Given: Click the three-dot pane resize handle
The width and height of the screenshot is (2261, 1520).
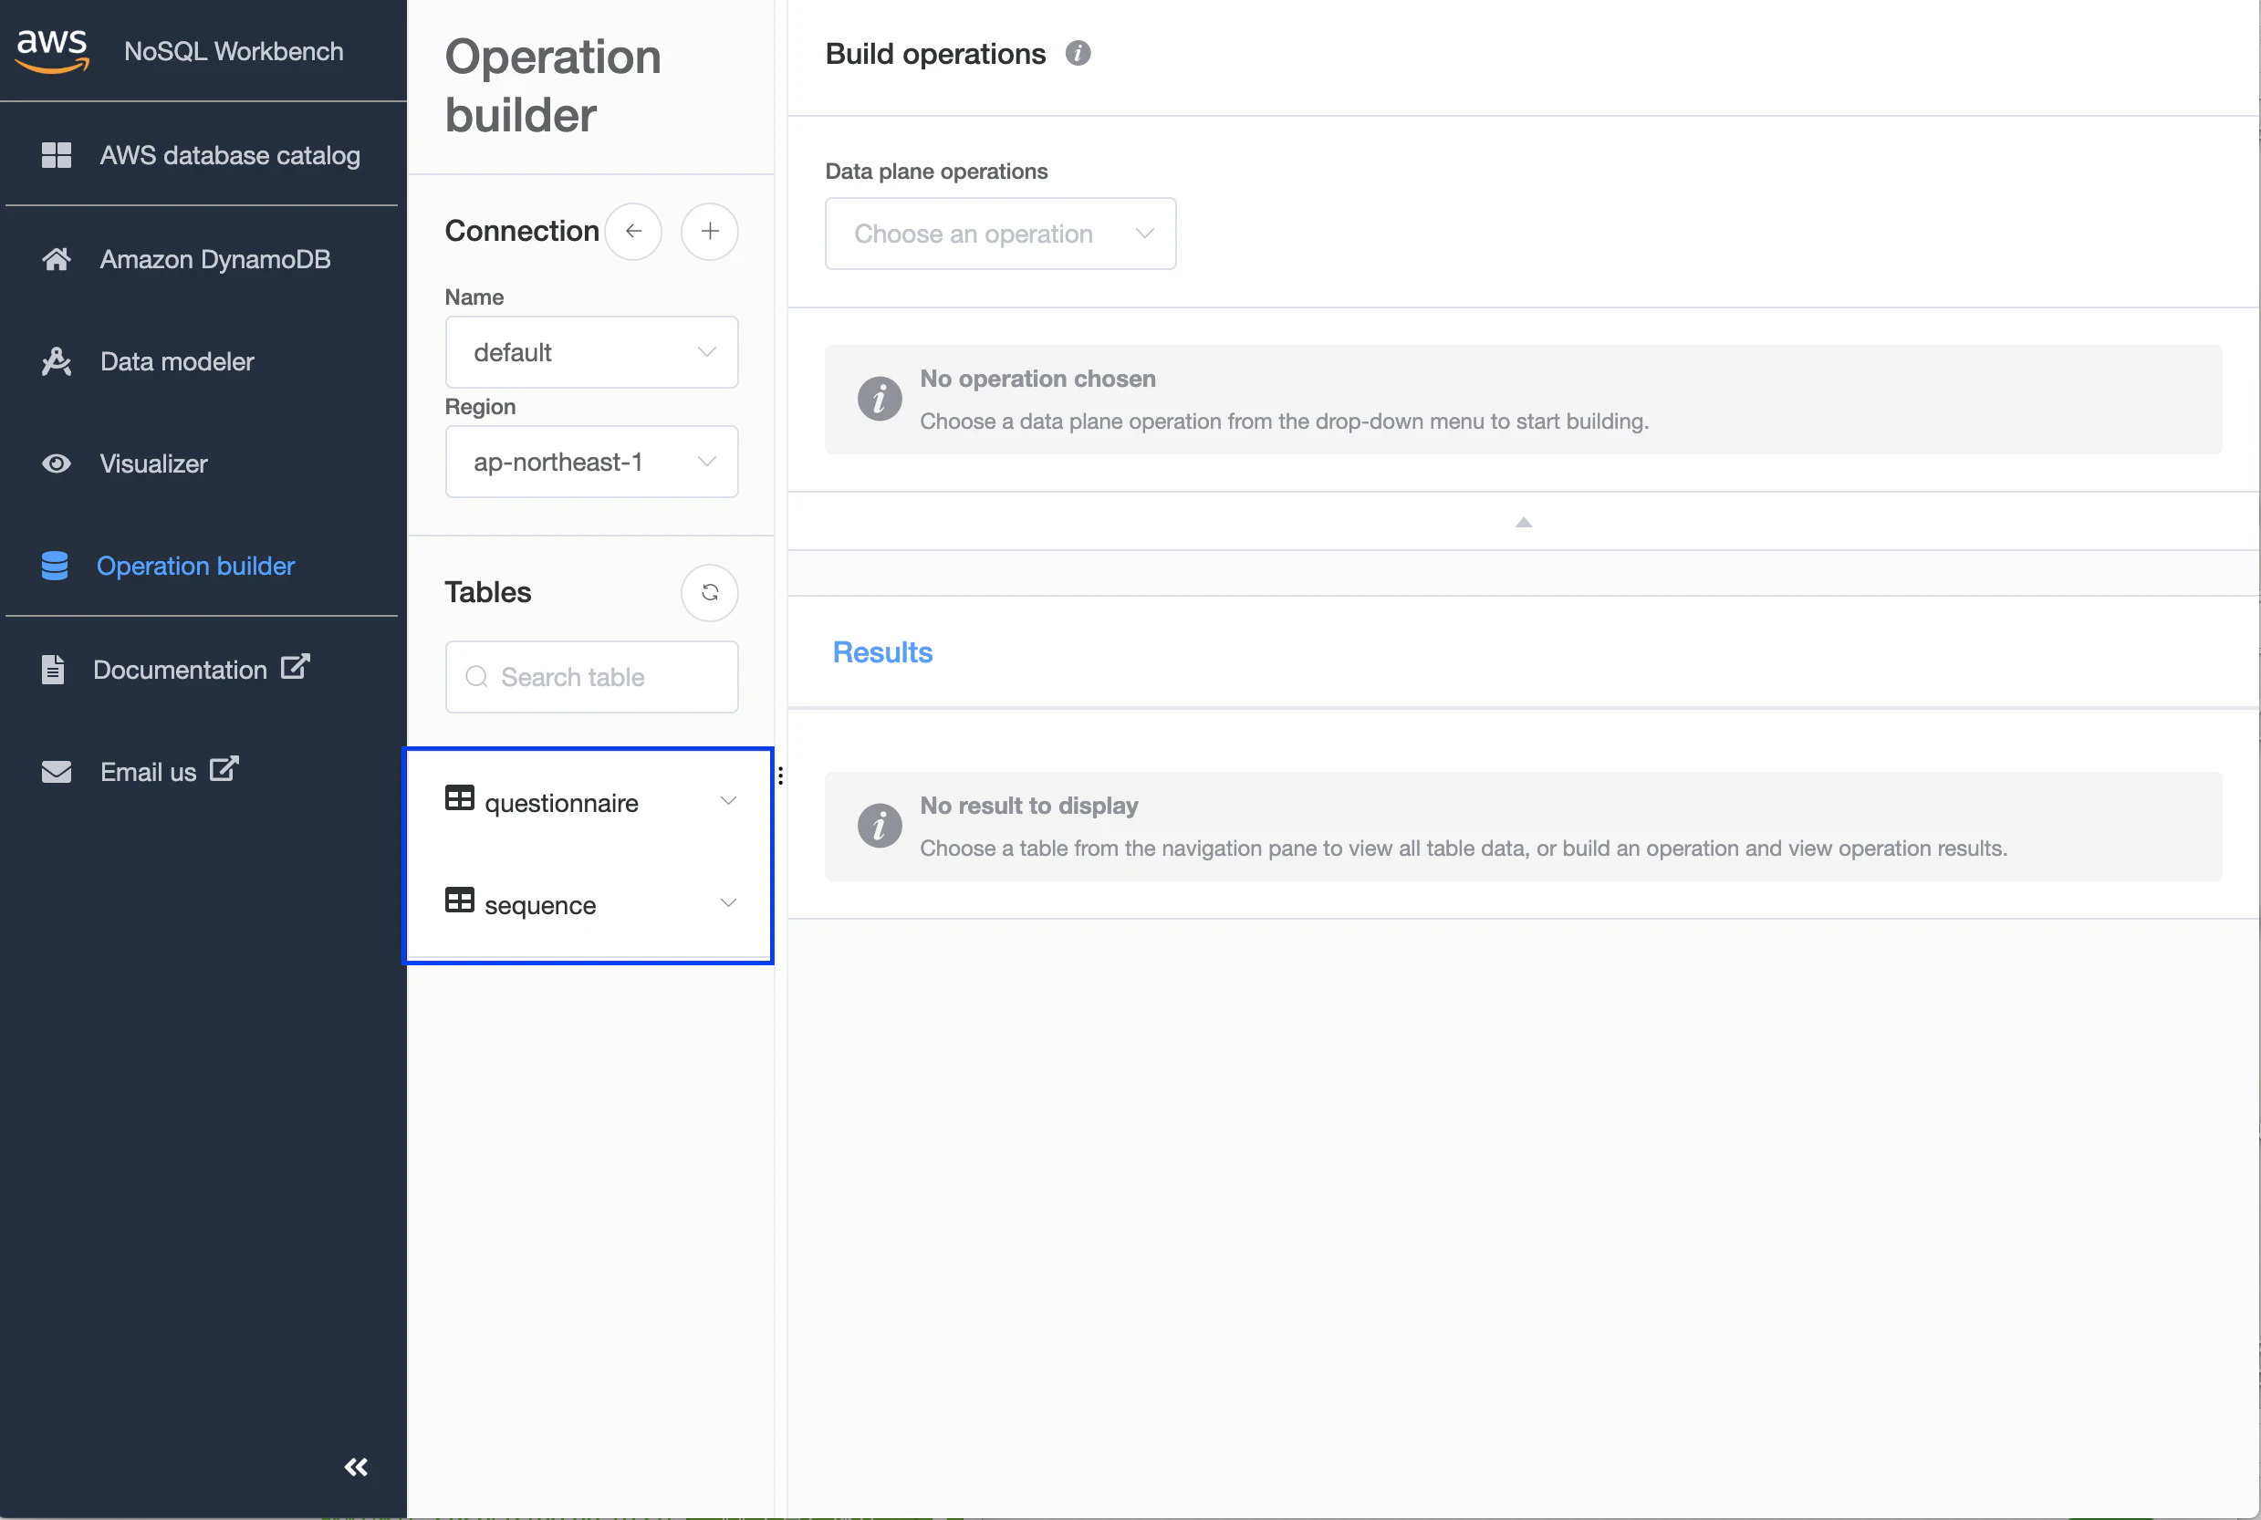Looking at the screenshot, I should click(x=780, y=776).
